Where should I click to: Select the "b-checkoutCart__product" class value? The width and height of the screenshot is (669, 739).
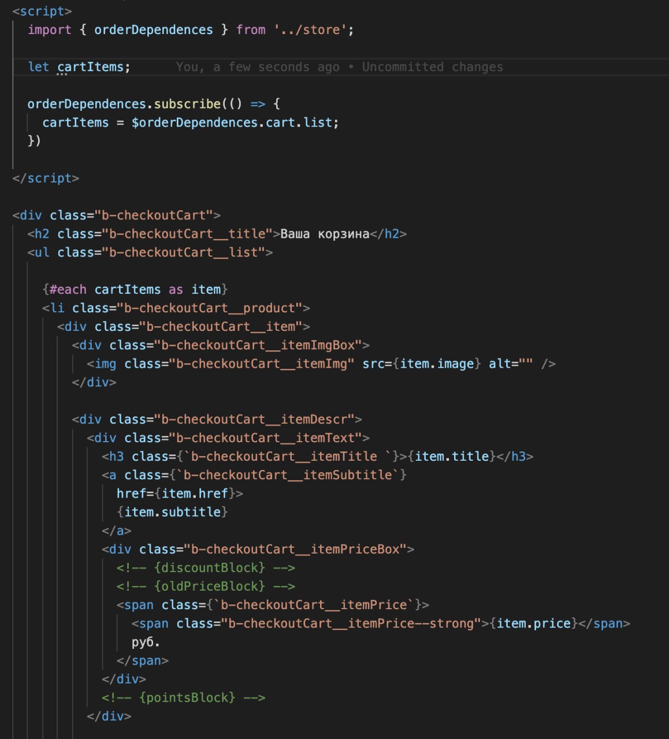point(210,308)
